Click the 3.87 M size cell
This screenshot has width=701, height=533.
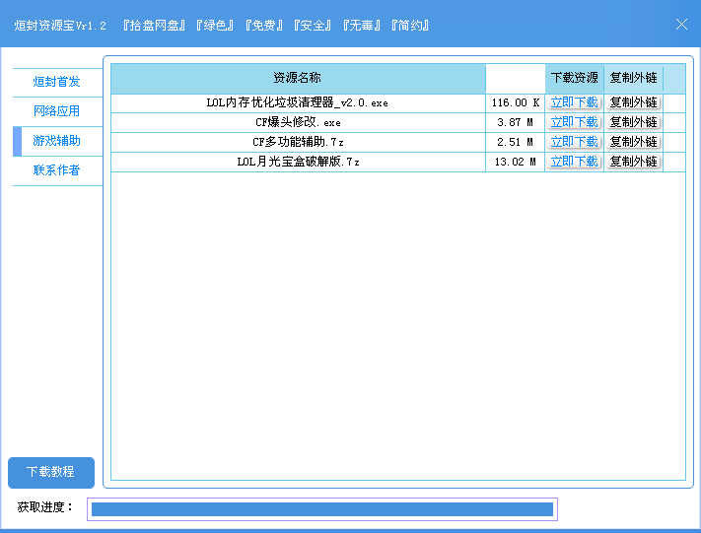[x=515, y=123]
